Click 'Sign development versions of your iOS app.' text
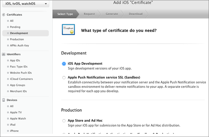 (100, 68)
